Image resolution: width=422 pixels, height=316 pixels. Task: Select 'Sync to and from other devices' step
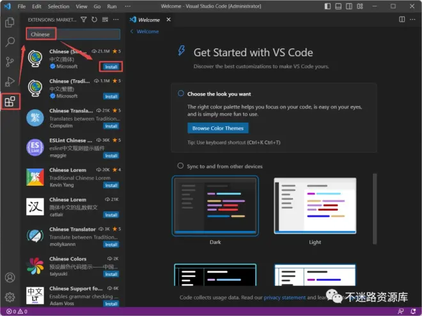click(220, 167)
